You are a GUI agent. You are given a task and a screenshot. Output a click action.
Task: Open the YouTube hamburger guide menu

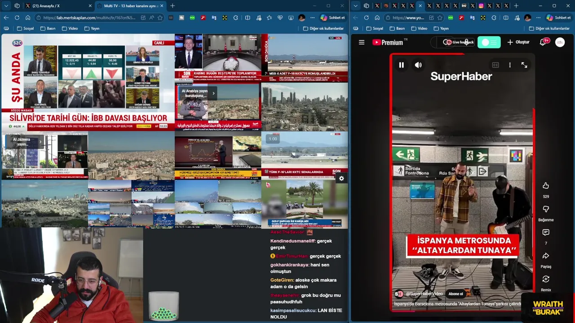coord(362,42)
